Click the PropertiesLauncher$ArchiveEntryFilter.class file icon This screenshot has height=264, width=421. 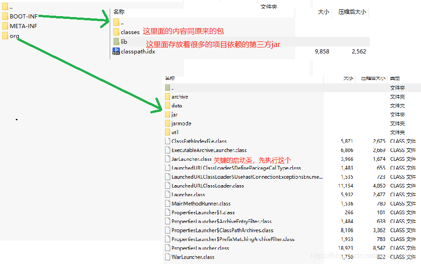point(167,221)
